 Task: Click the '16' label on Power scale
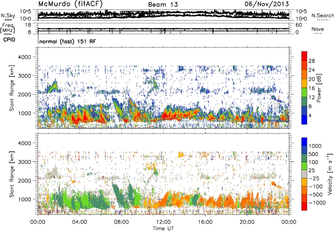(311, 88)
